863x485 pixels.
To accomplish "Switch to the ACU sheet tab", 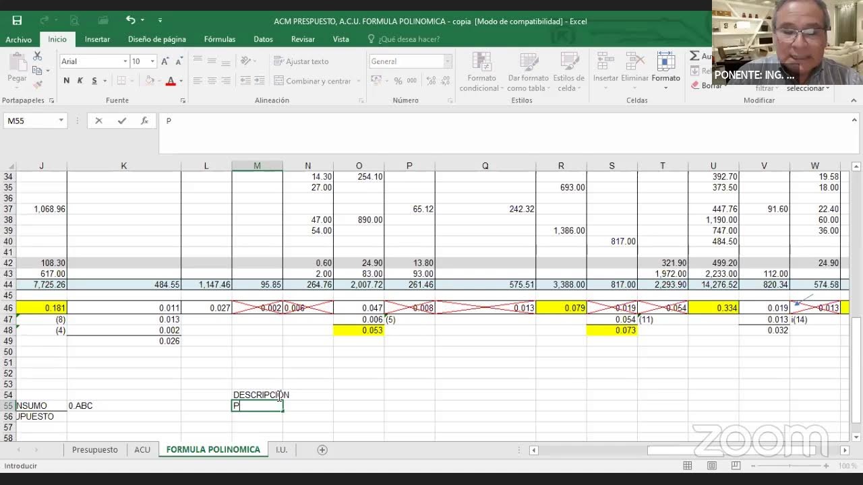I will point(142,449).
